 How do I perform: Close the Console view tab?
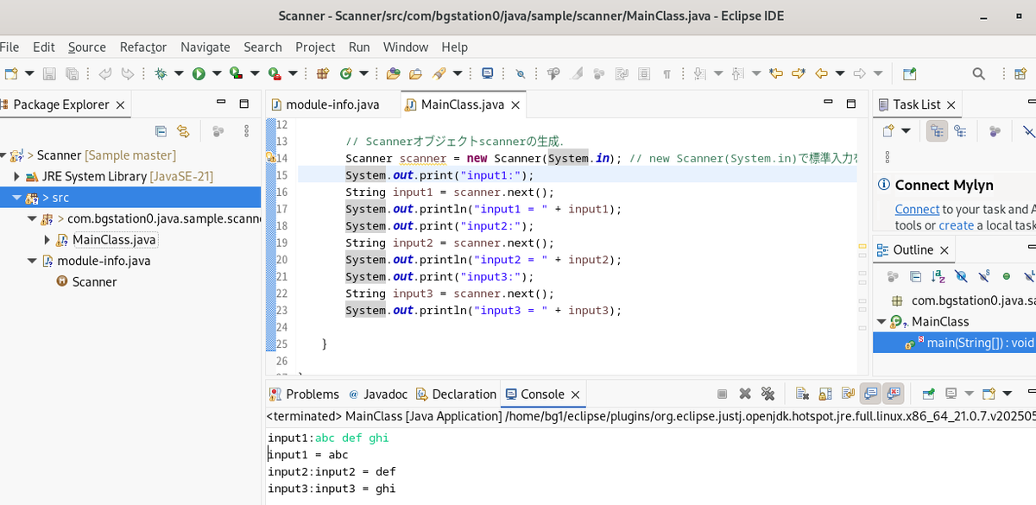point(575,395)
